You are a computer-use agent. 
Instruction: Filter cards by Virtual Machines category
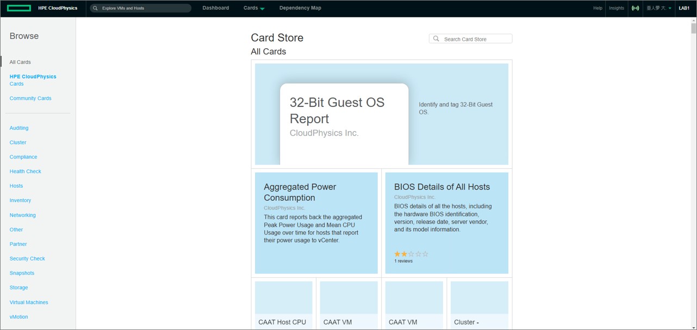pyautogui.click(x=29, y=302)
